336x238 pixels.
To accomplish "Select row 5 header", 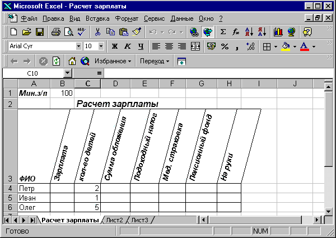I will [10, 198].
